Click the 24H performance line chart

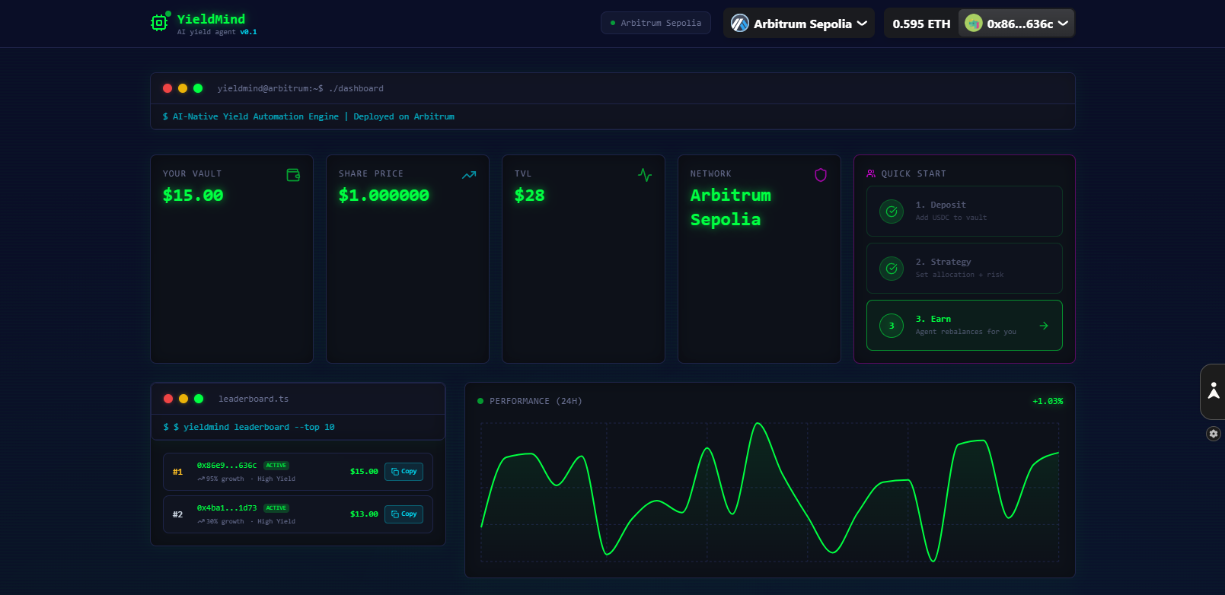(x=770, y=492)
